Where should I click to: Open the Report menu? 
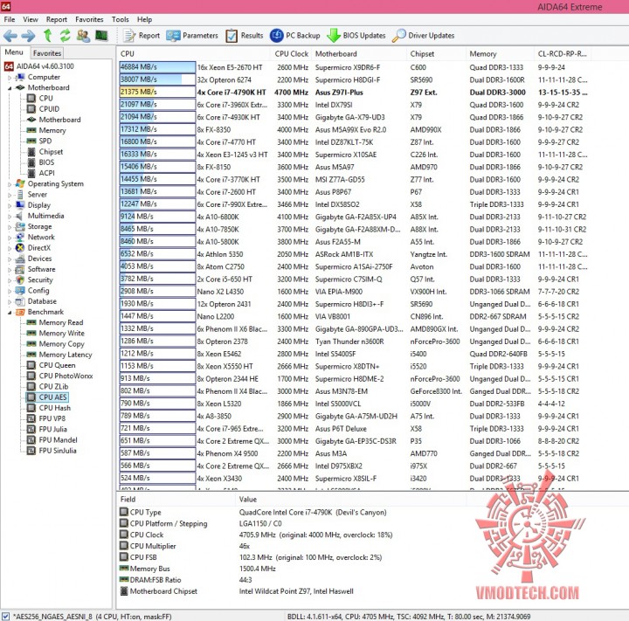pos(57,19)
